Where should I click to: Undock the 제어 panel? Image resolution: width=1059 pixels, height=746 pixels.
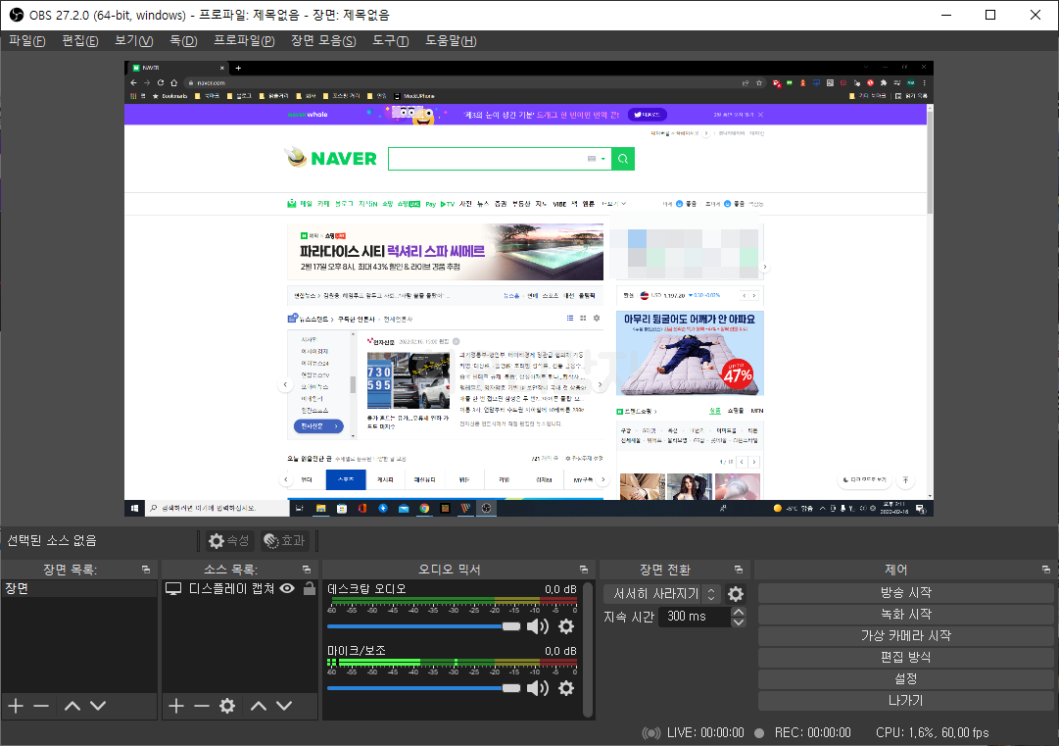(x=1045, y=570)
